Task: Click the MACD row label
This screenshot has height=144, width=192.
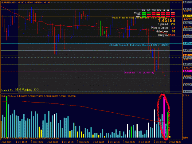Action: point(137,13)
